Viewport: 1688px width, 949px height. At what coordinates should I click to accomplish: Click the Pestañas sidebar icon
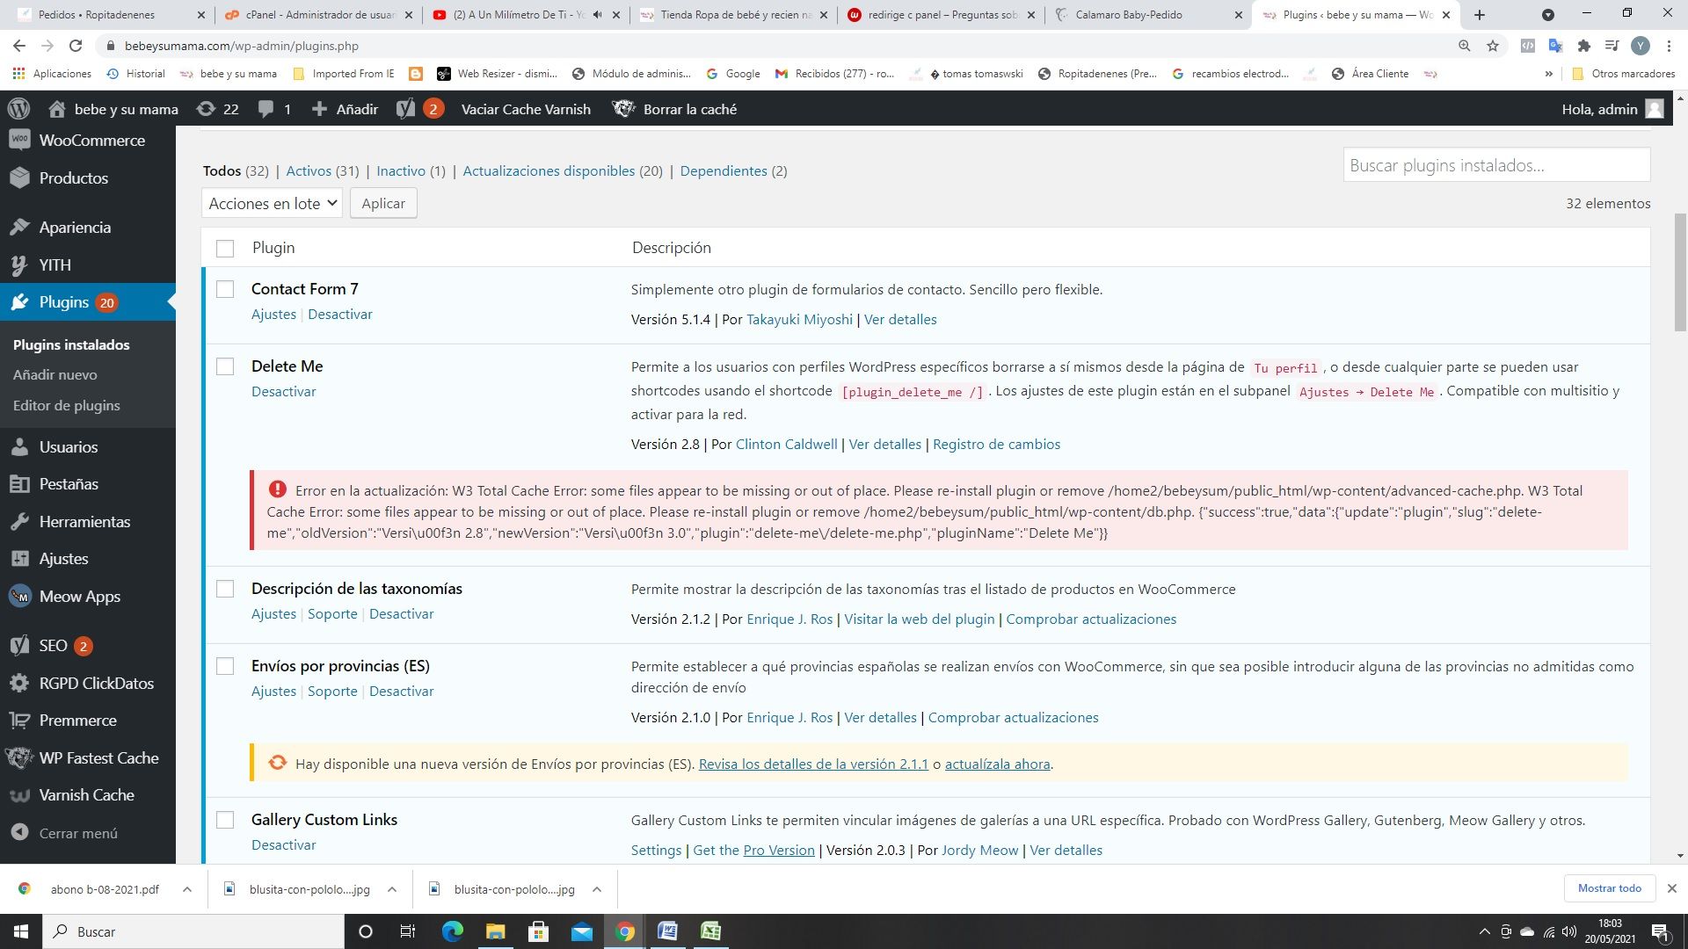tap(19, 484)
